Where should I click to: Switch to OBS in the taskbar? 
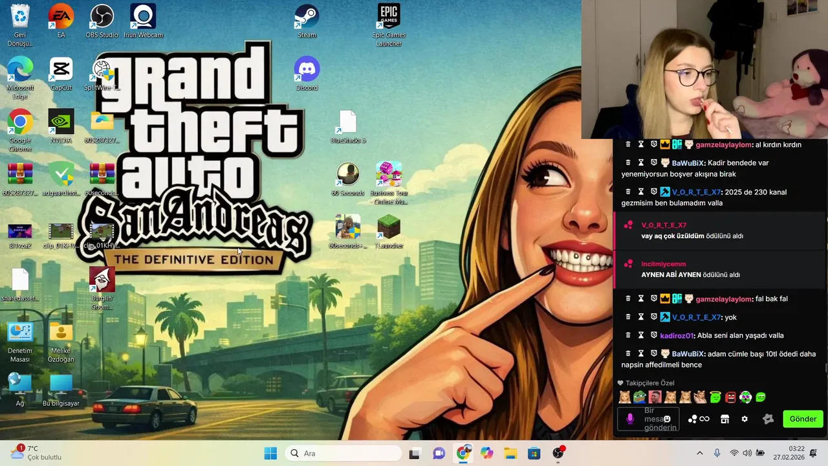[558, 453]
